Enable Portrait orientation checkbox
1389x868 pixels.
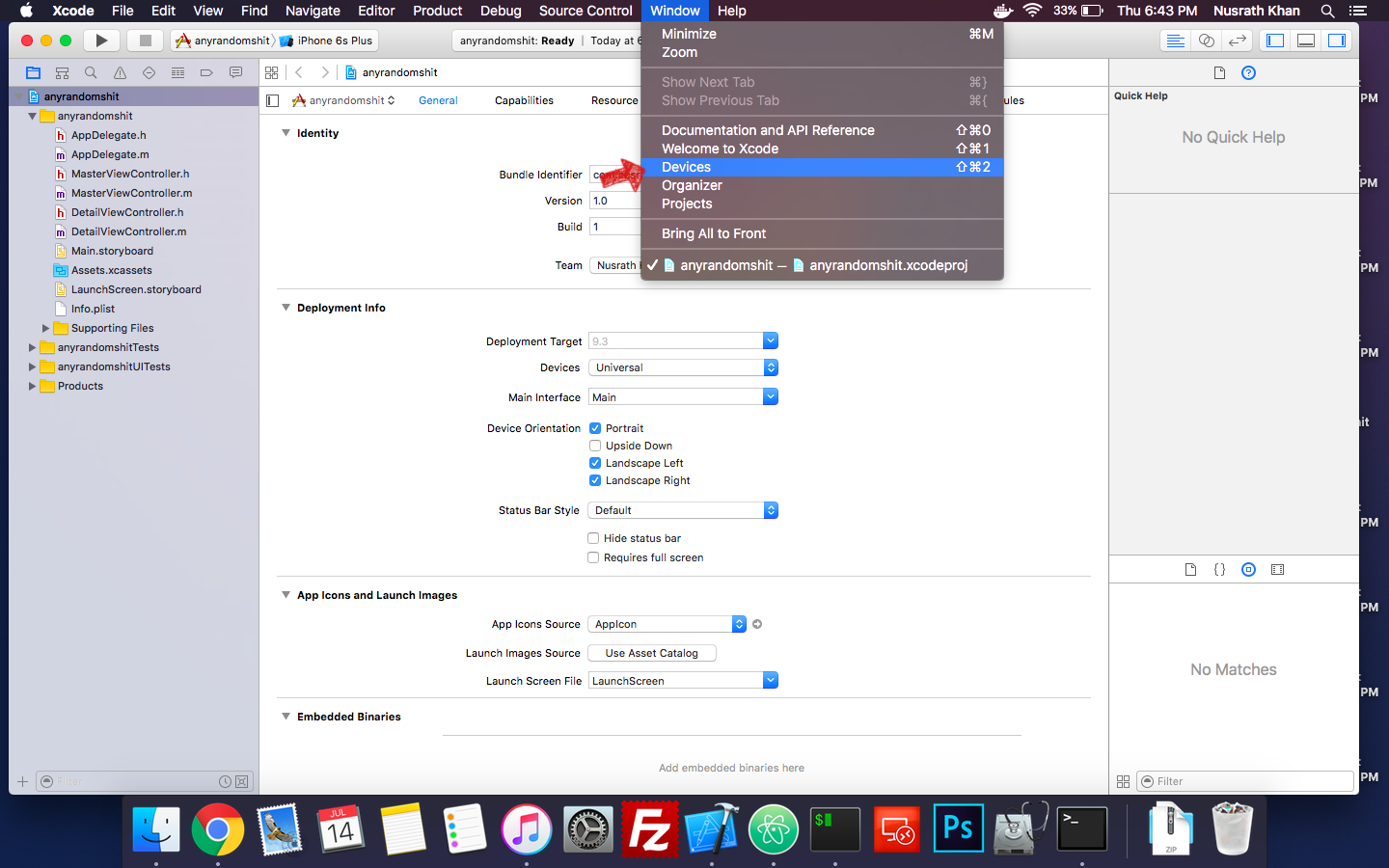click(595, 428)
